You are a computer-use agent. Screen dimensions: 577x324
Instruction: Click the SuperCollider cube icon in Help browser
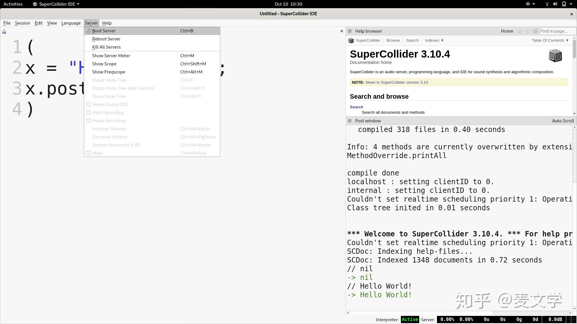[x=351, y=40]
